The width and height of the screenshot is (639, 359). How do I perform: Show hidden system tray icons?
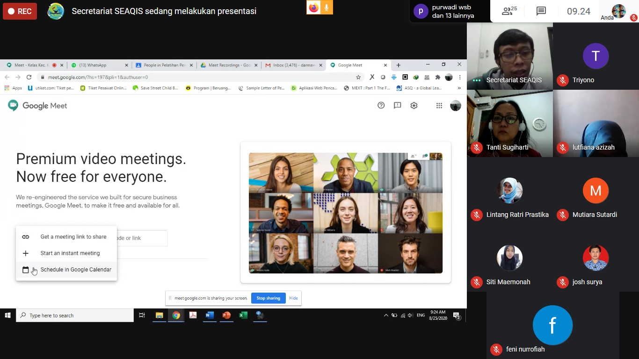pyautogui.click(x=386, y=316)
